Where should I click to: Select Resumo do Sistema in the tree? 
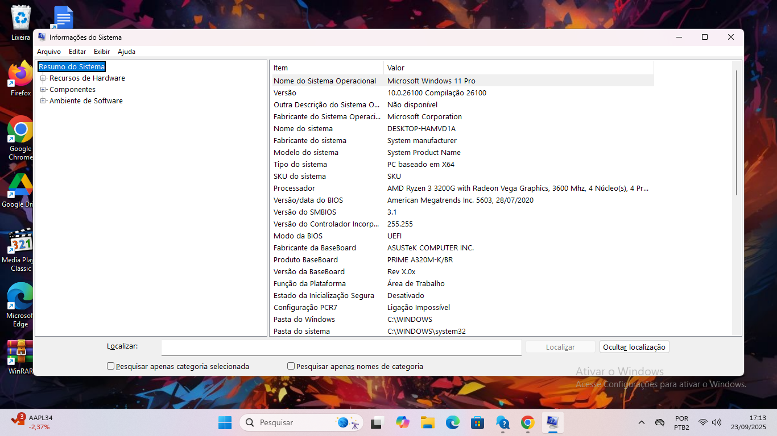pos(72,67)
